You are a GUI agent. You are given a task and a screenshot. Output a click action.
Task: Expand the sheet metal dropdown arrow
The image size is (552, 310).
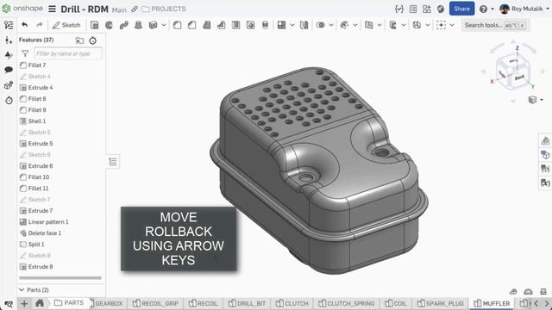coord(428,25)
